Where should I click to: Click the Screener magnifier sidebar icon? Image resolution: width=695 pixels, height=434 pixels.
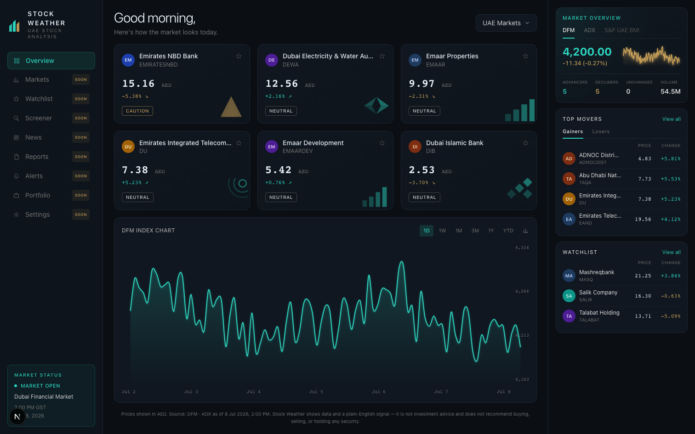coord(16,118)
